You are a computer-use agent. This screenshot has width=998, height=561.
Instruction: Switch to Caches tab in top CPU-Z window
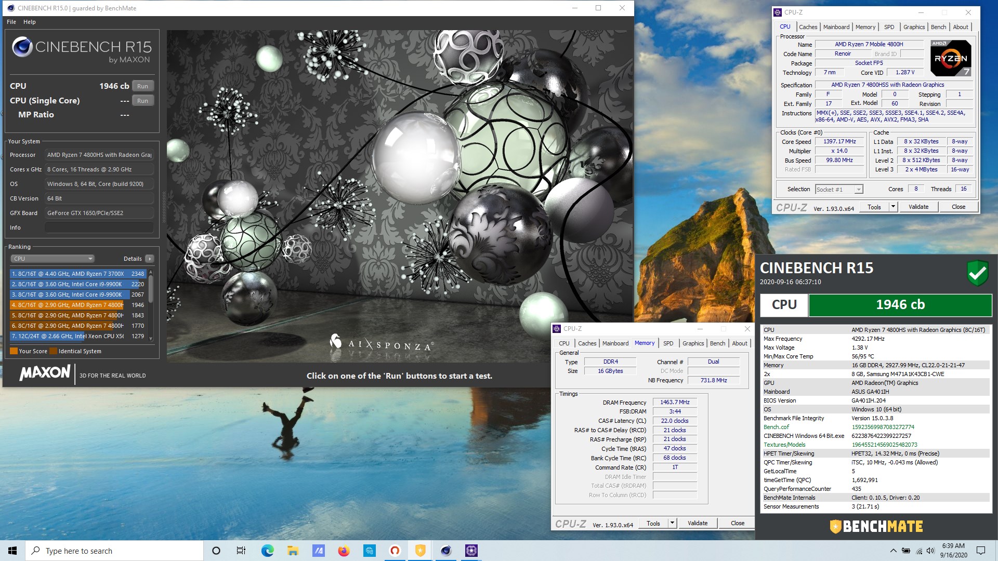click(x=808, y=27)
